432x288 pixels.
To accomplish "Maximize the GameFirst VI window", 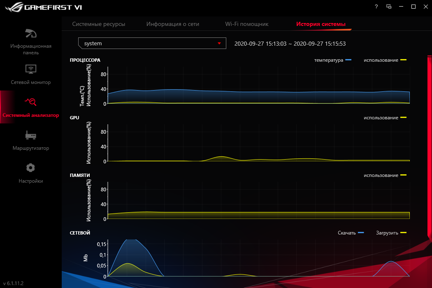I will 413,7.
